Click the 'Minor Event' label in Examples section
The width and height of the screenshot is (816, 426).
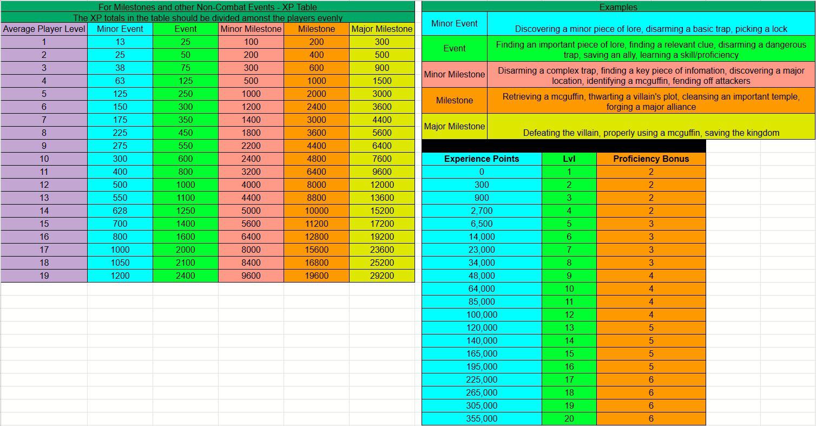coord(455,24)
